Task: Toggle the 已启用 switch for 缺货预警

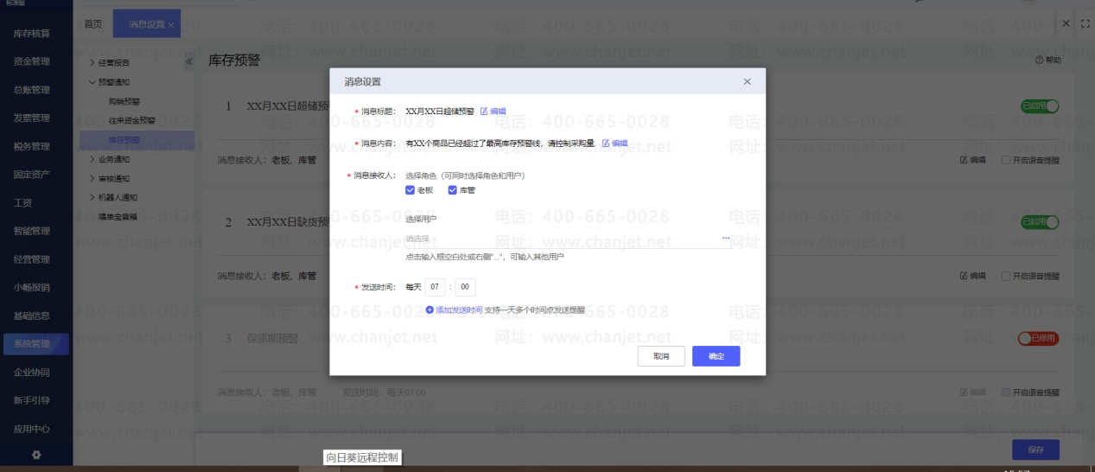Action: [x=1040, y=222]
